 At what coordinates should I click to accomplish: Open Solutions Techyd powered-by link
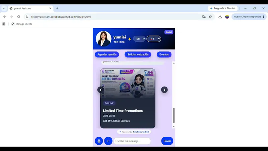(x=141, y=132)
